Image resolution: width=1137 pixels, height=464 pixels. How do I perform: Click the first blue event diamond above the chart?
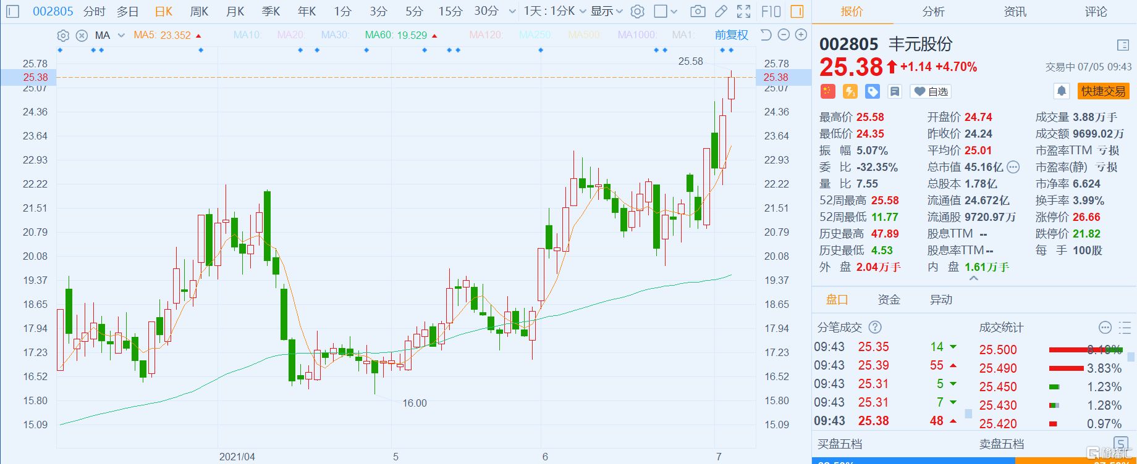coord(60,50)
